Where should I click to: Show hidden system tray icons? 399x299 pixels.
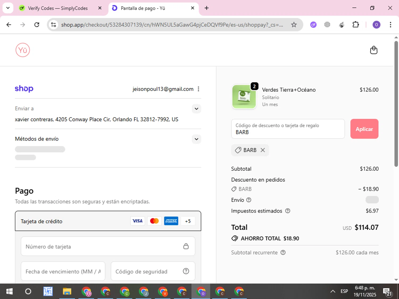pyautogui.click(x=332, y=291)
